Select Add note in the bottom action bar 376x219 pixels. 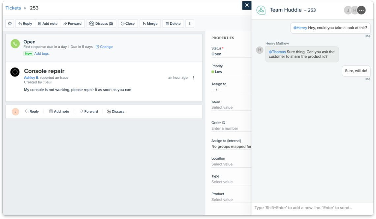pos(59,111)
